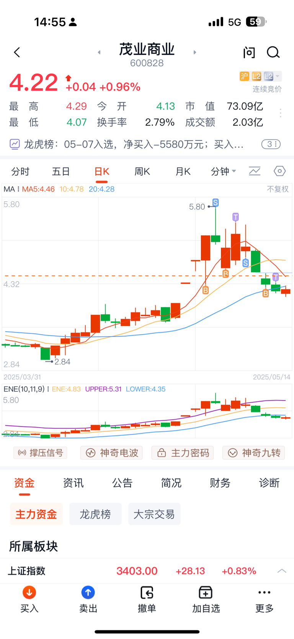
Task: Tap the 4.22 current price
Action: pyautogui.click(x=34, y=83)
